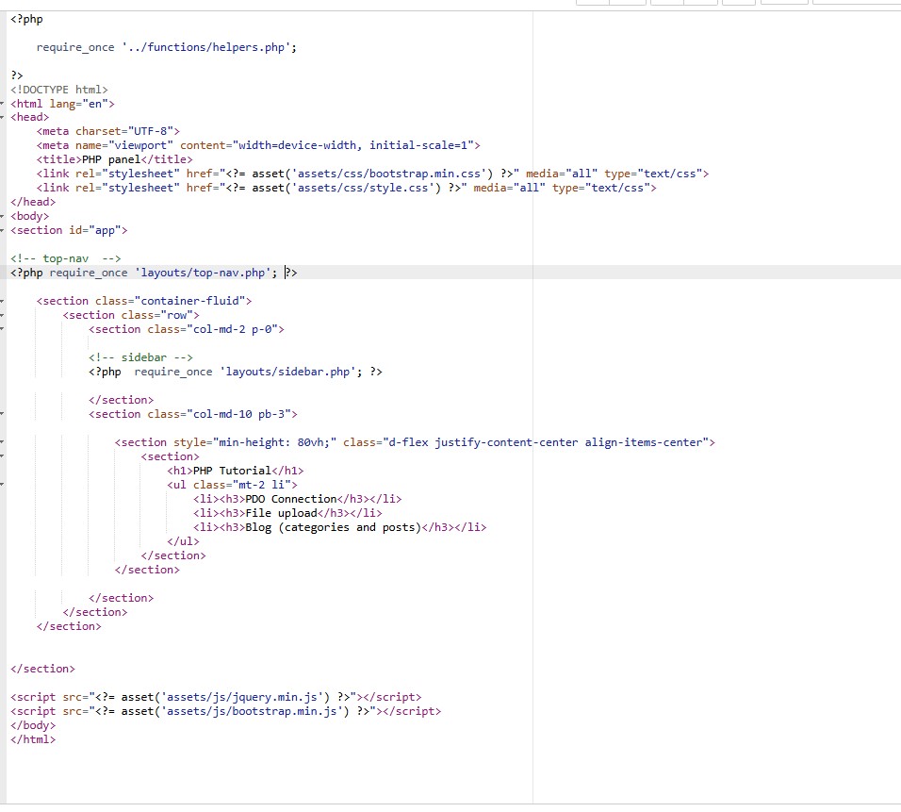Click the closing </head> tag
The image size is (901, 812).
coord(33,202)
